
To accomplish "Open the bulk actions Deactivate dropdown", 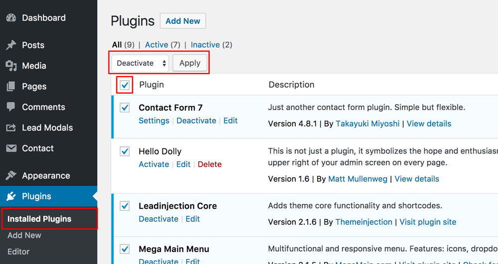I will pos(140,63).
